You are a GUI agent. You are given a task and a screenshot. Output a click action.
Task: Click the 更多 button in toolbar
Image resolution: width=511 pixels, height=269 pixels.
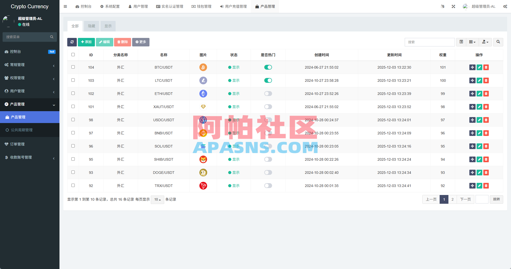point(141,42)
